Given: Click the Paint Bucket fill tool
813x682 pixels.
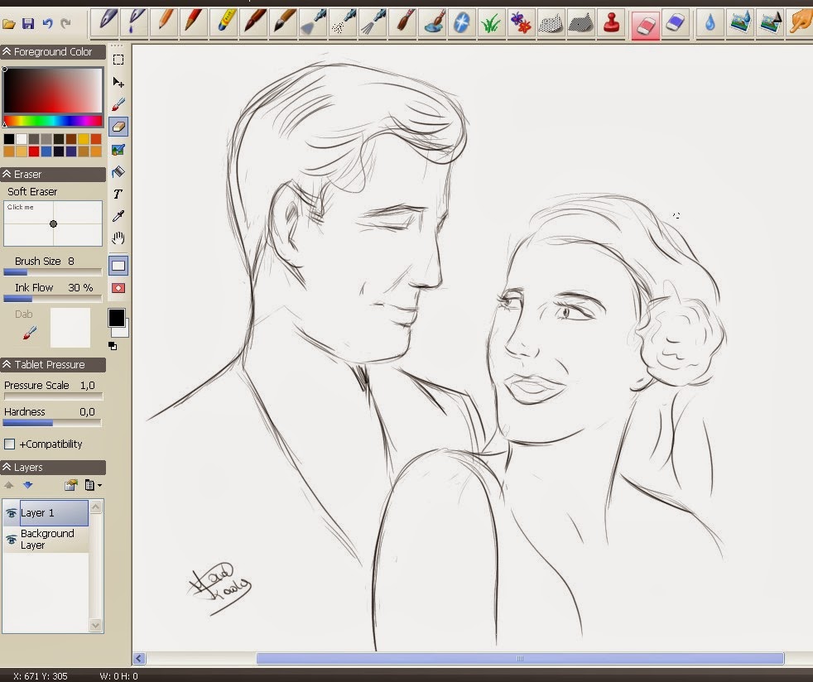Looking at the screenshot, I should (118, 172).
